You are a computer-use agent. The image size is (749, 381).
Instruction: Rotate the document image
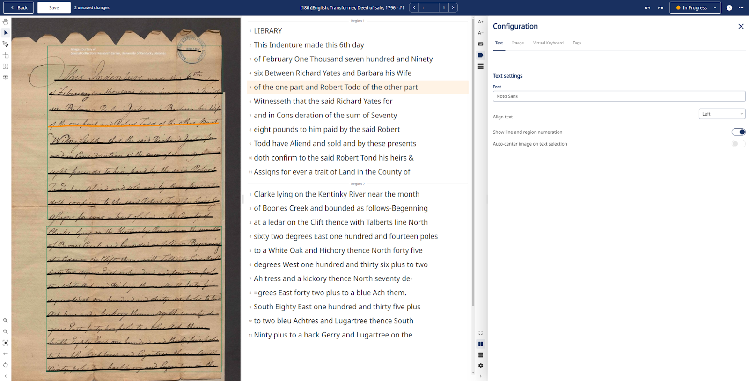pos(6,365)
